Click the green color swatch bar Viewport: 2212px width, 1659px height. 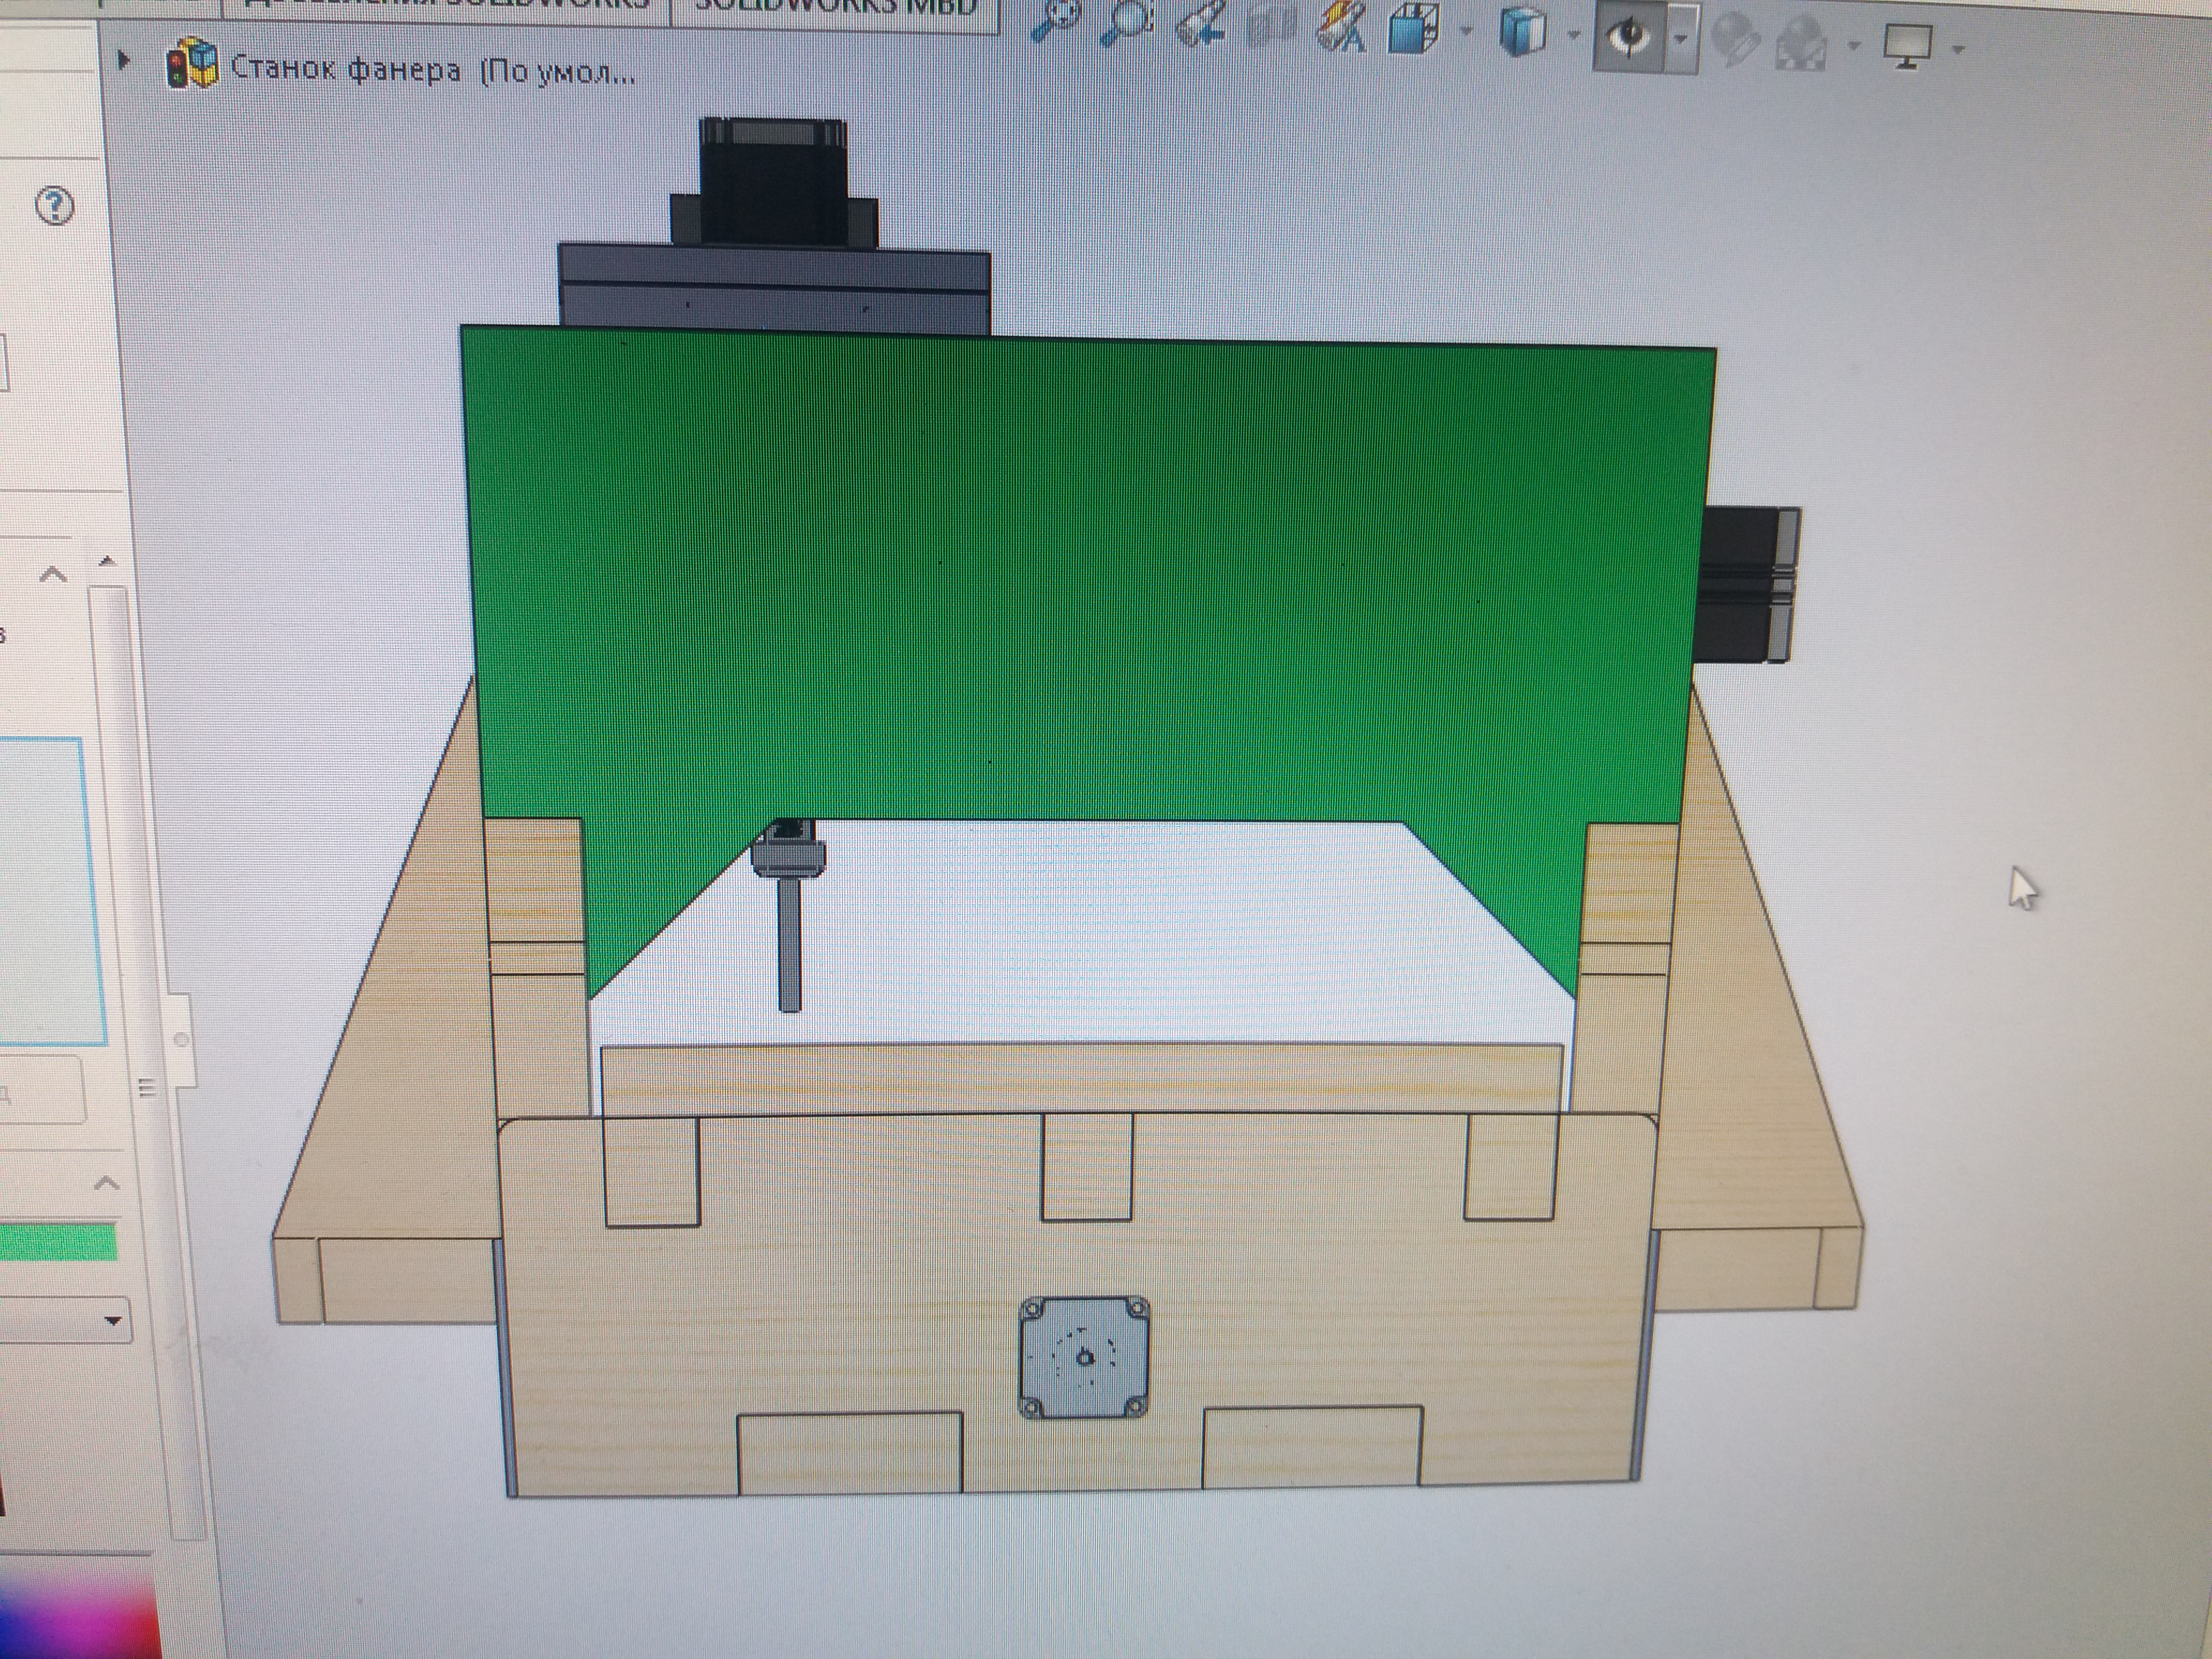pos(57,1243)
